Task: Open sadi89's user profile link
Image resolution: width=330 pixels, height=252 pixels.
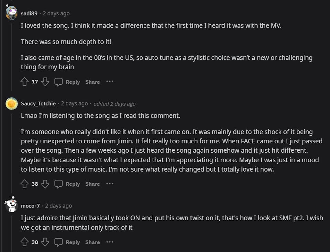Action: click(29, 13)
